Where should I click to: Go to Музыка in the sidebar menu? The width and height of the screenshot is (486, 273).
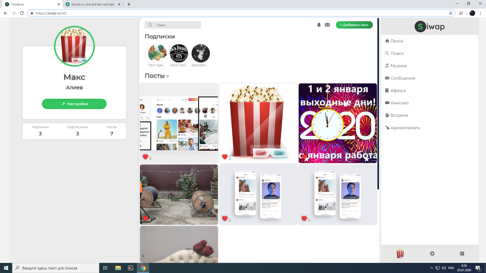pos(398,66)
